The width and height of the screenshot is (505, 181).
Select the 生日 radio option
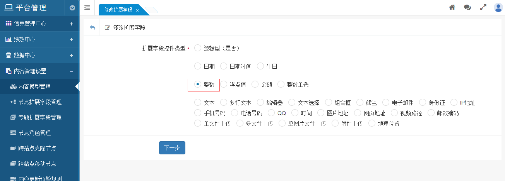[260, 66]
